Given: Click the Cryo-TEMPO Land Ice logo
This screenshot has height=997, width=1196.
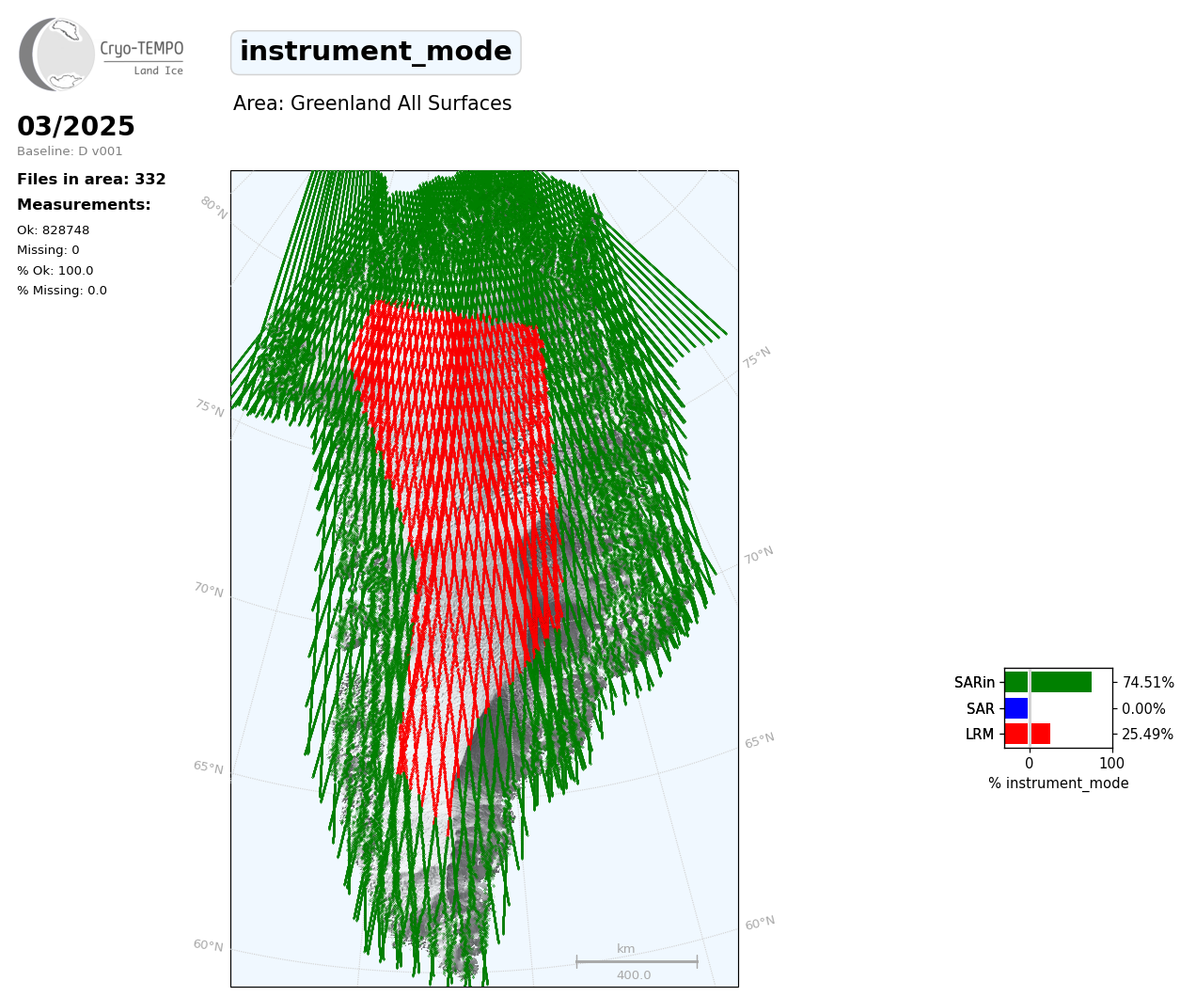Looking at the screenshot, I should [102, 55].
